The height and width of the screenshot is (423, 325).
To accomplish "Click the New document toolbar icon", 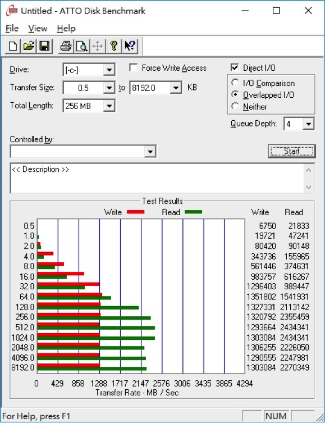I will coord(13,46).
